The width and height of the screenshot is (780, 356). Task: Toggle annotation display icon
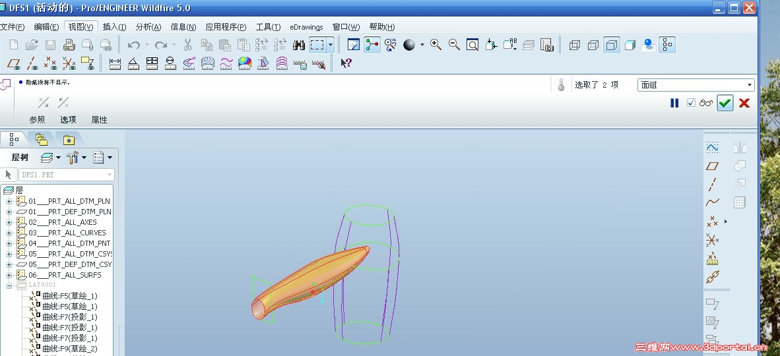coord(88,63)
